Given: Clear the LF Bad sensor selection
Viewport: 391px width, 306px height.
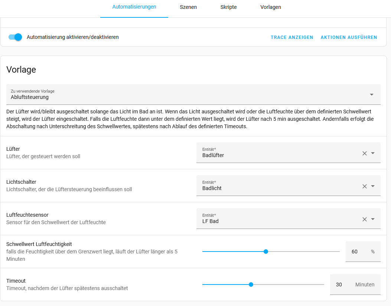Looking at the screenshot, I should tap(364, 219).
